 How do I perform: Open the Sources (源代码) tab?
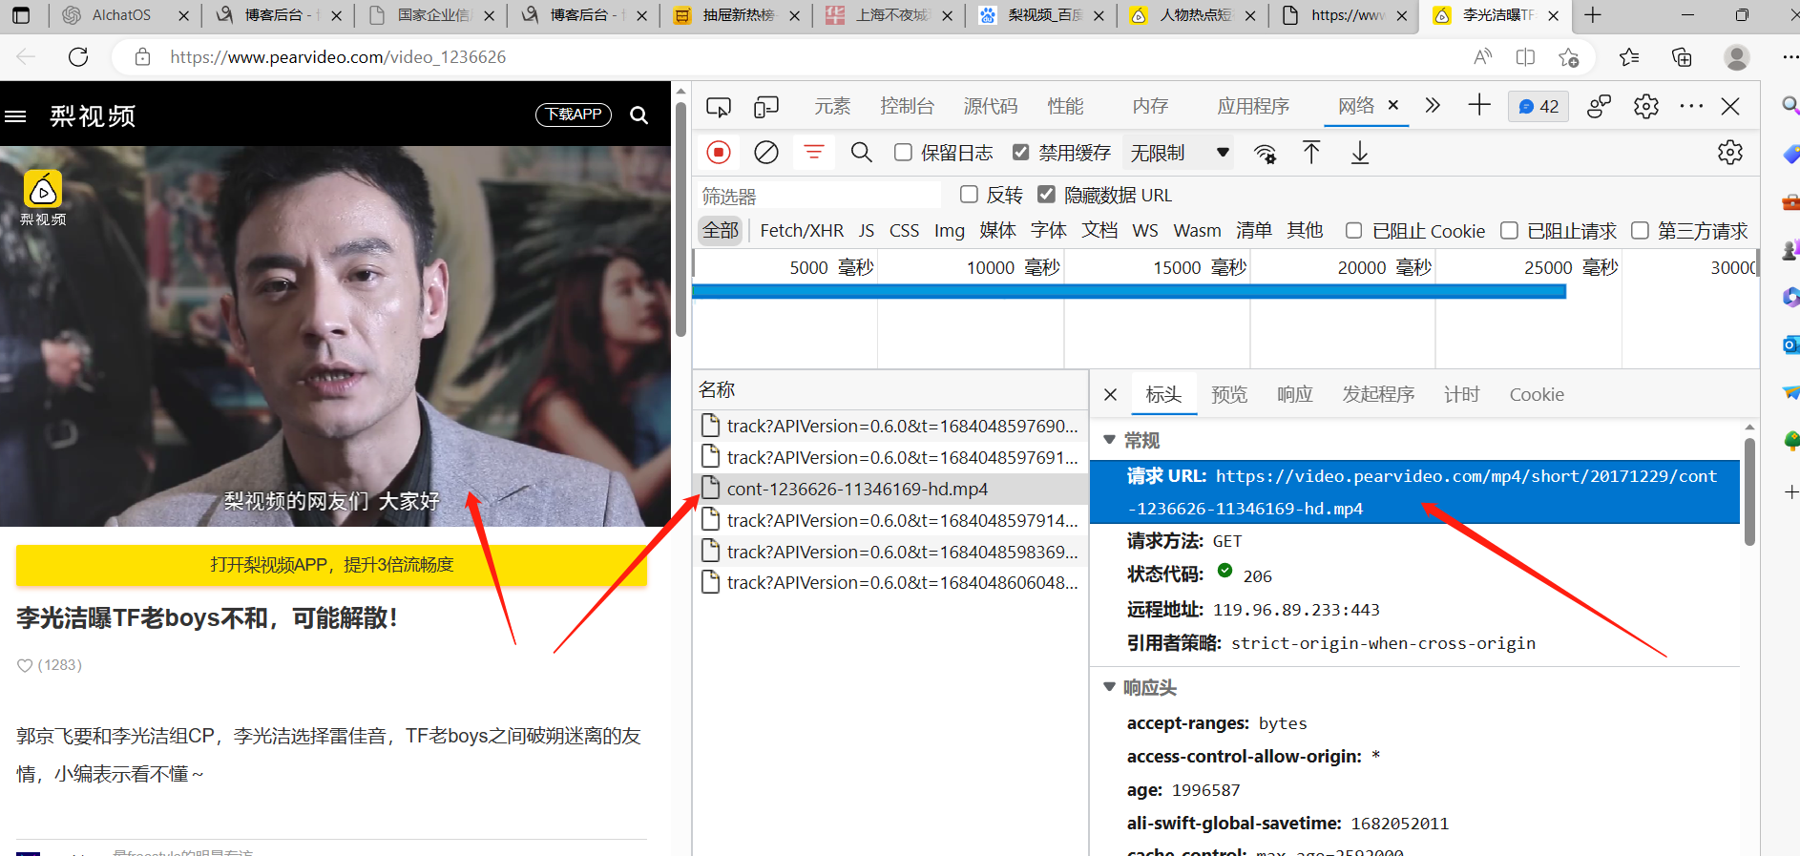pos(991,106)
